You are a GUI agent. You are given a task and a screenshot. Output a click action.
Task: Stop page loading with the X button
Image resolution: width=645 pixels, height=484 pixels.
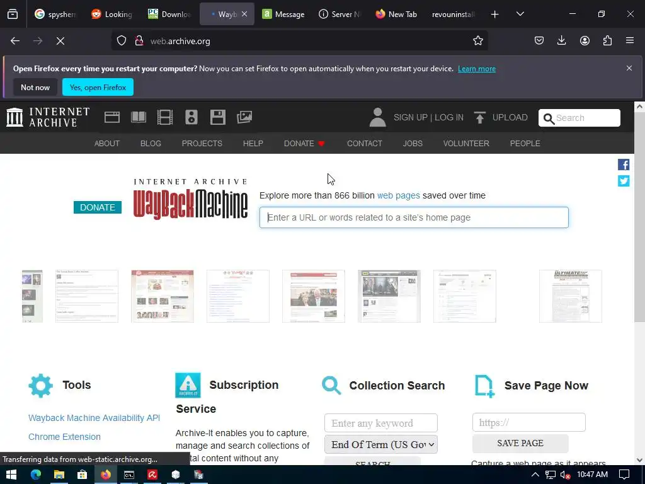click(60, 41)
